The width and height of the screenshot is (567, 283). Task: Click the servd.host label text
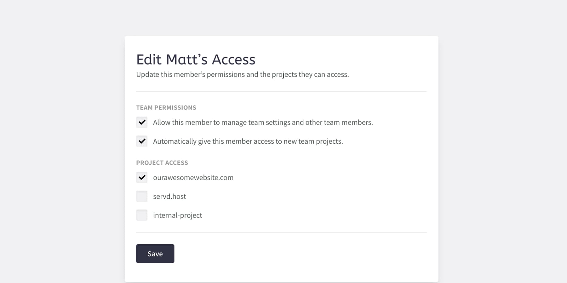(169, 196)
